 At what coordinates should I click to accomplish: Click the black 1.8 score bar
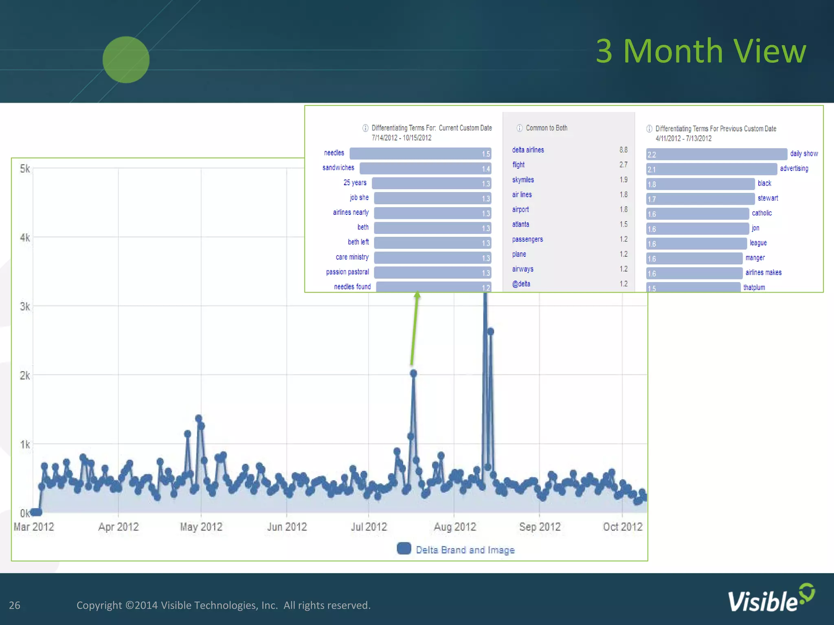(x=700, y=184)
